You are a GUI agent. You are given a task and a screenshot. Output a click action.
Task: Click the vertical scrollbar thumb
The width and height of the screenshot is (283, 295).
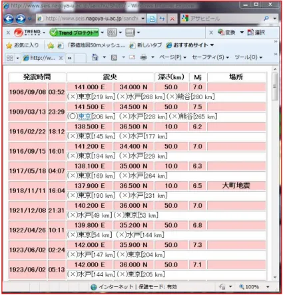[275, 87]
